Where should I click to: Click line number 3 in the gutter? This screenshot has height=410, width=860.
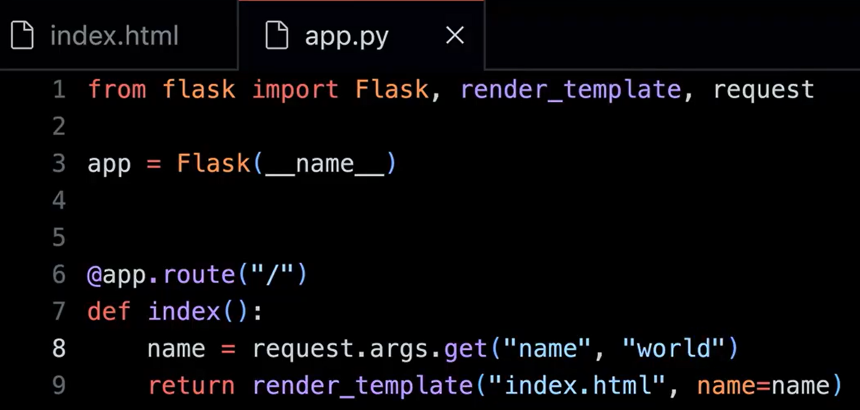click(59, 164)
